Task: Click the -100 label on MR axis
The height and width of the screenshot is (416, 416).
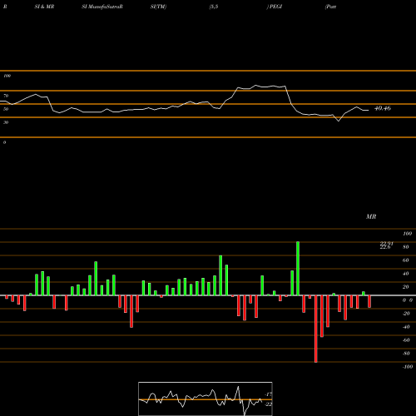Action: point(408,367)
